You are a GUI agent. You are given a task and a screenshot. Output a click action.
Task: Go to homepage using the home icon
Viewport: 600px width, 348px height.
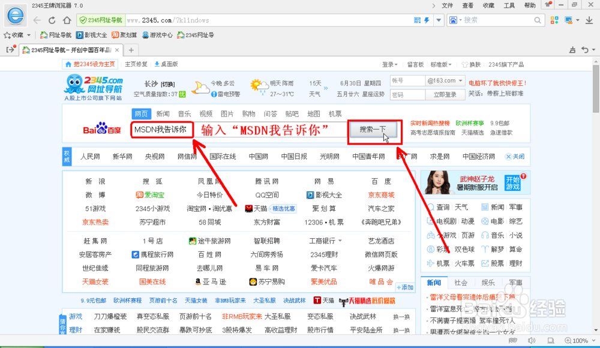point(66,20)
